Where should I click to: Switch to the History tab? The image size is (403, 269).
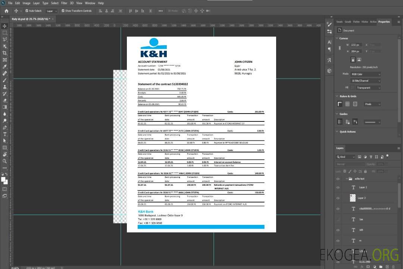pos(365,22)
